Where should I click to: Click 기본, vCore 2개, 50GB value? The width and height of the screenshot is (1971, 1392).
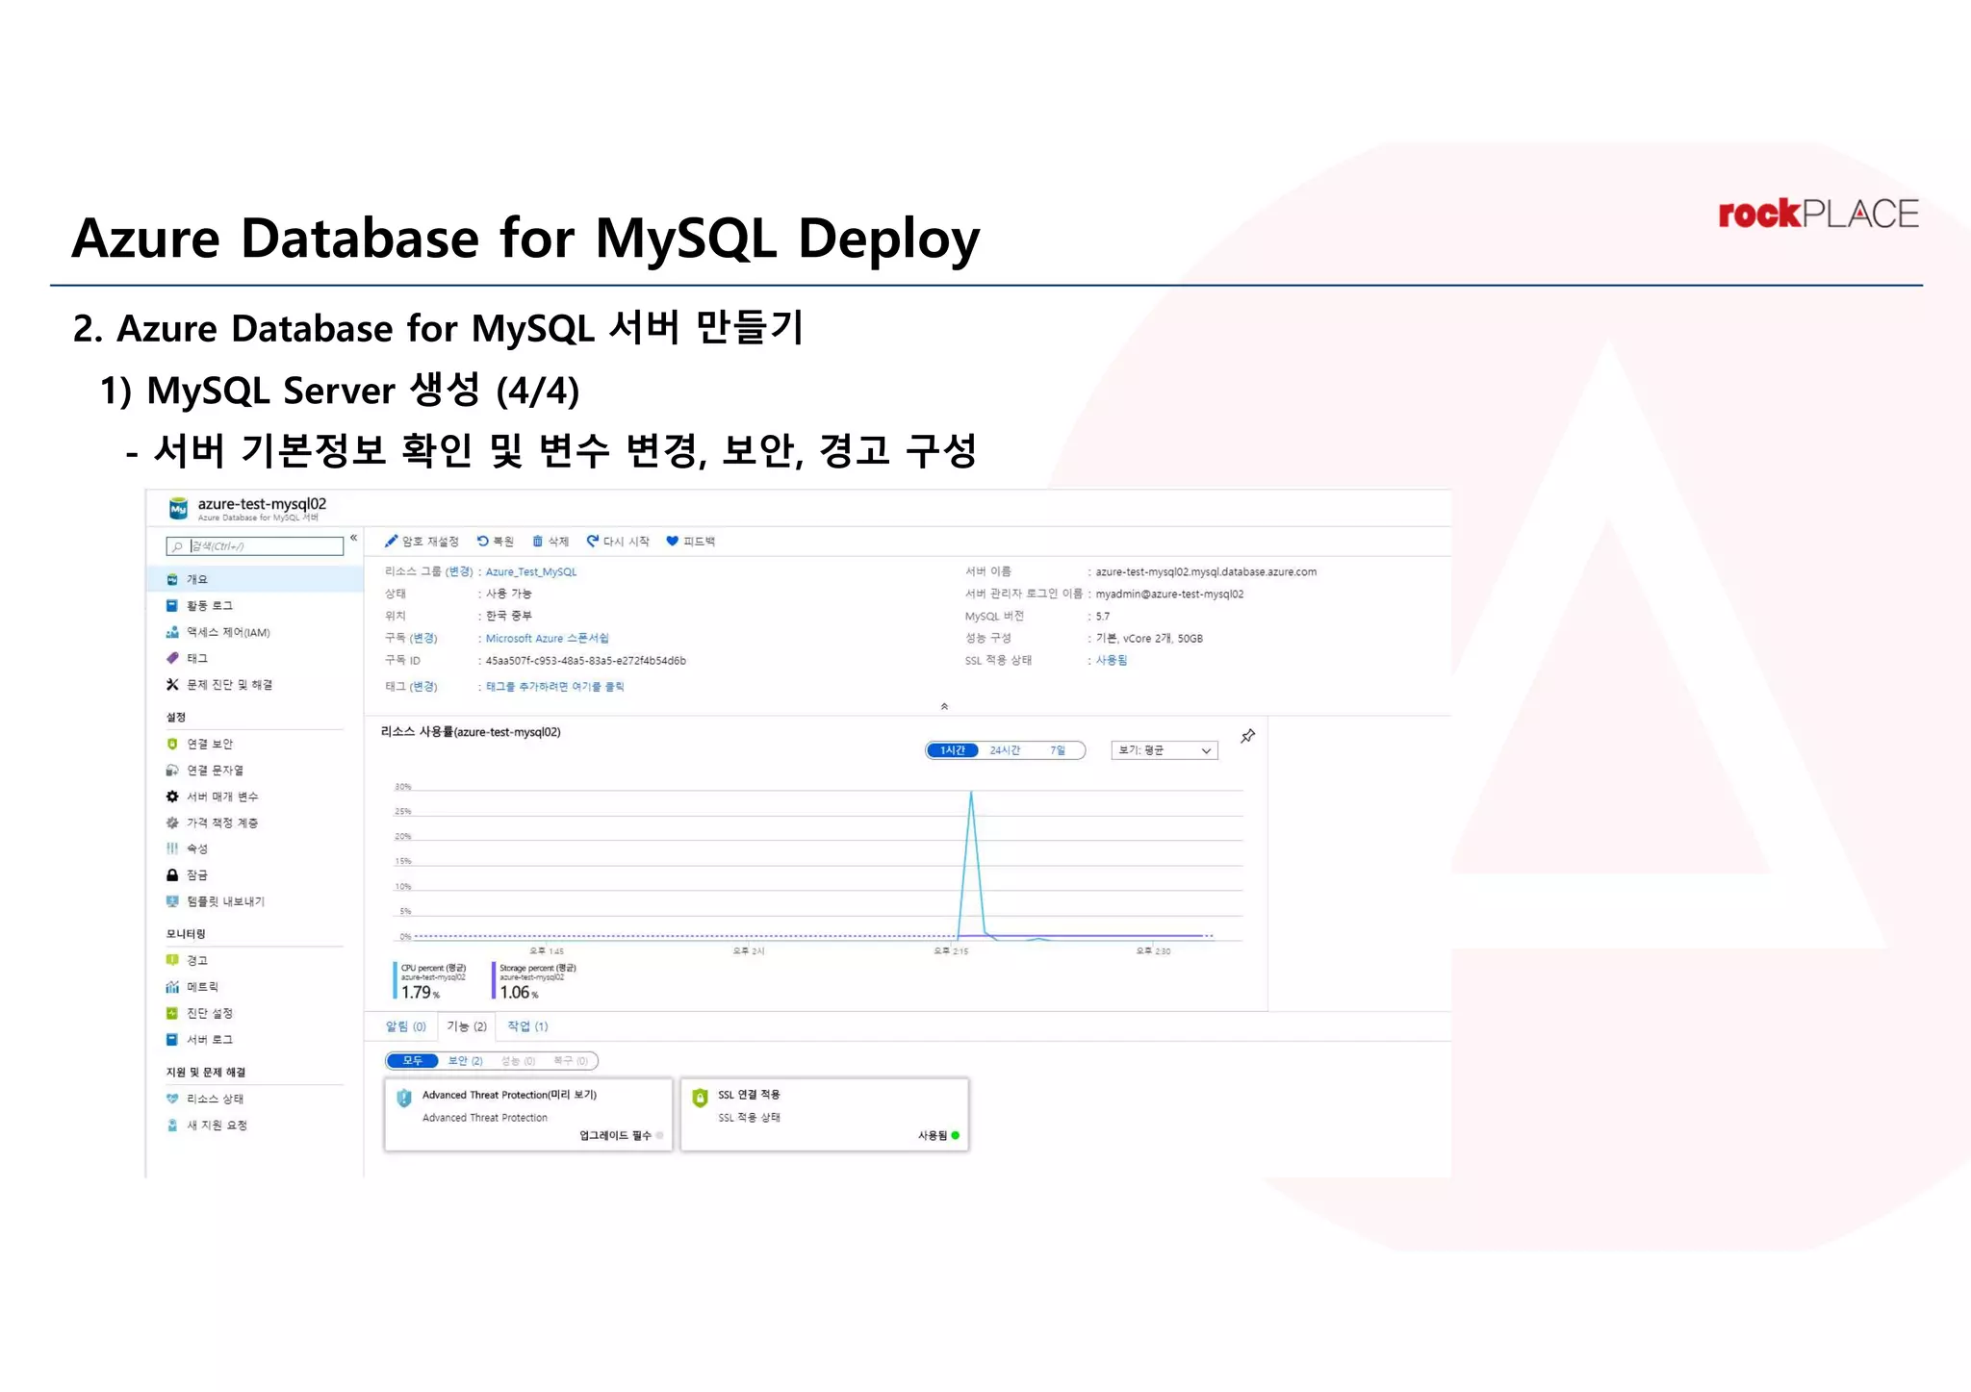1149,638
